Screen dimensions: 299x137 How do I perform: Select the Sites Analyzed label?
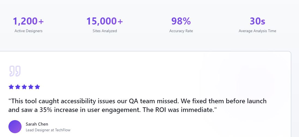pos(105,31)
